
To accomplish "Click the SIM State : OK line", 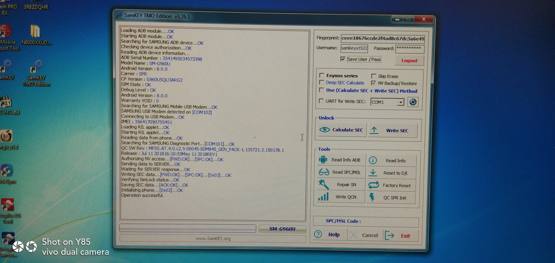I will 136,85.
